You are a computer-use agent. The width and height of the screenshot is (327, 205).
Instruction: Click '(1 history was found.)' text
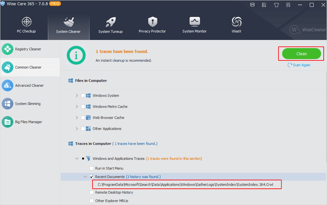[x=143, y=177]
